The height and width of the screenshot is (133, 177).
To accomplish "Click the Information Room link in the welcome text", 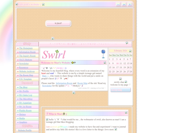I will 64,83.
